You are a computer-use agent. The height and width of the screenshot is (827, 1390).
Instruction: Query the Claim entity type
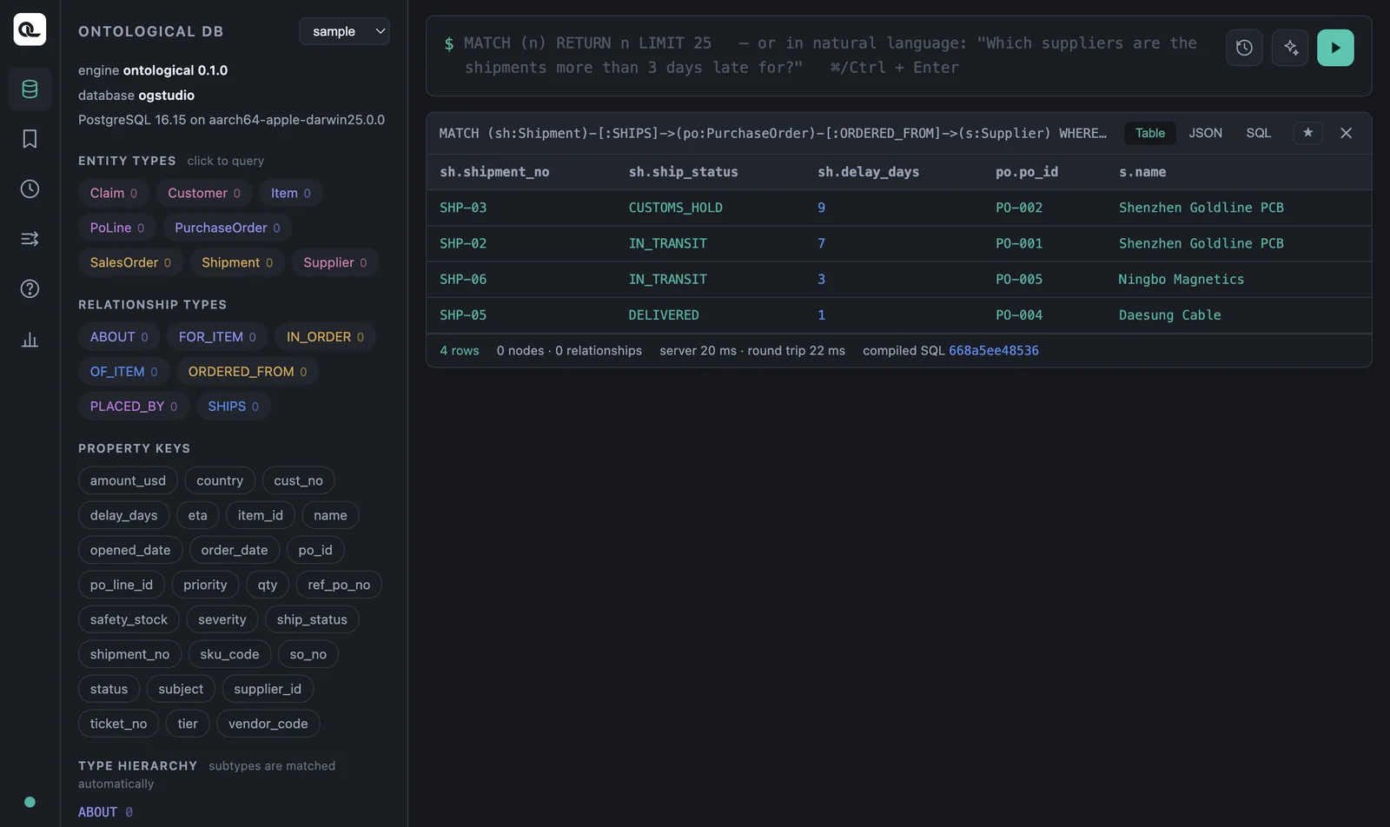(x=113, y=193)
